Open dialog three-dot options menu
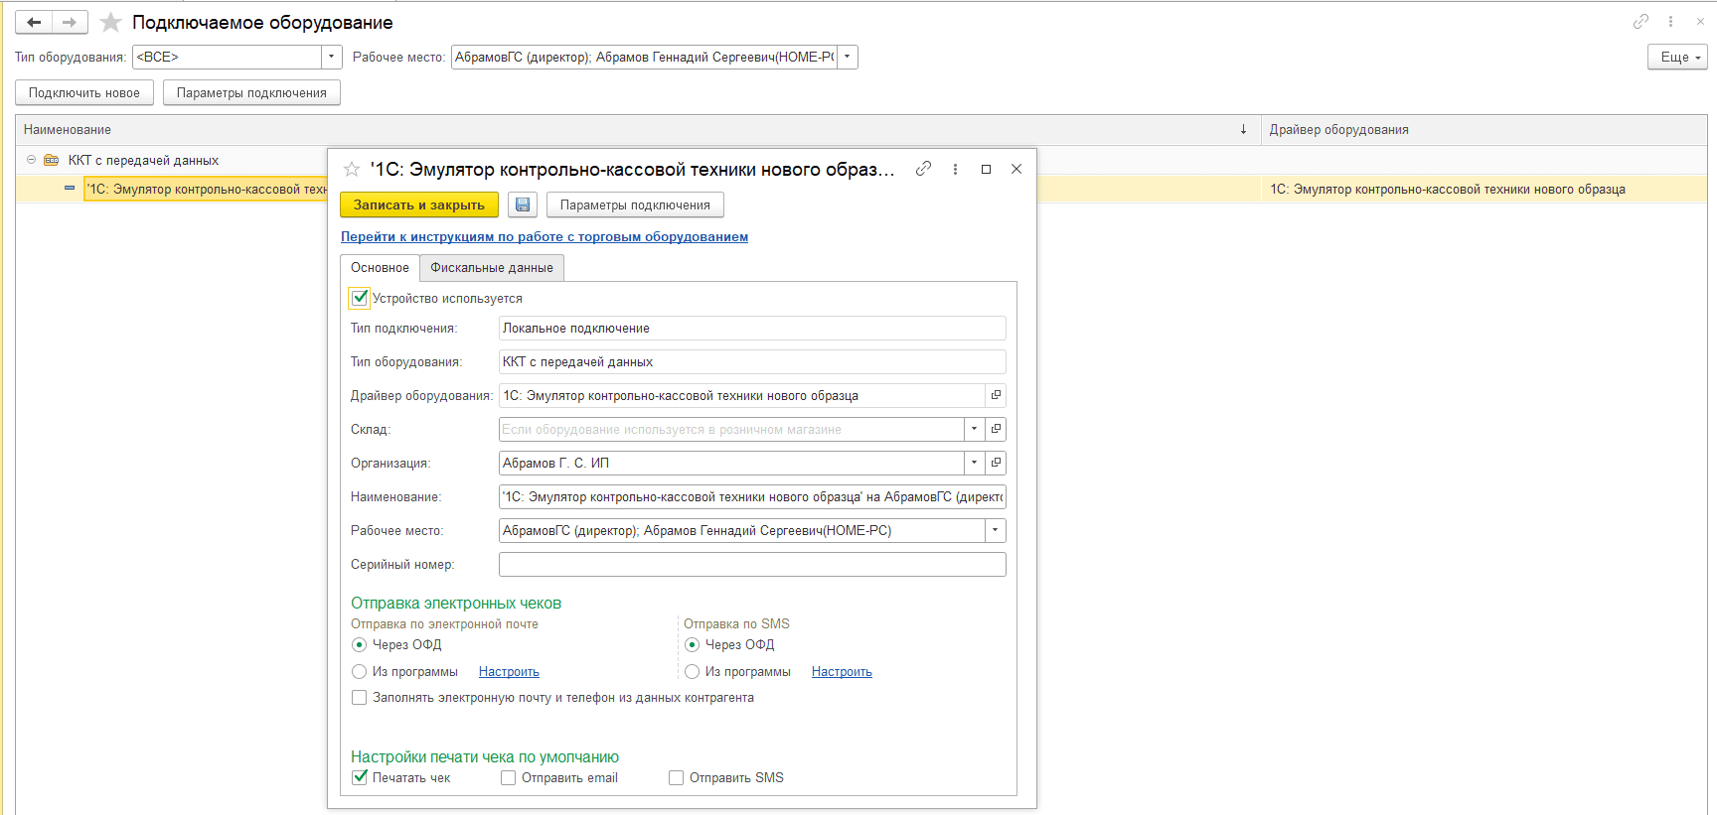The width and height of the screenshot is (1717, 815). tap(955, 169)
